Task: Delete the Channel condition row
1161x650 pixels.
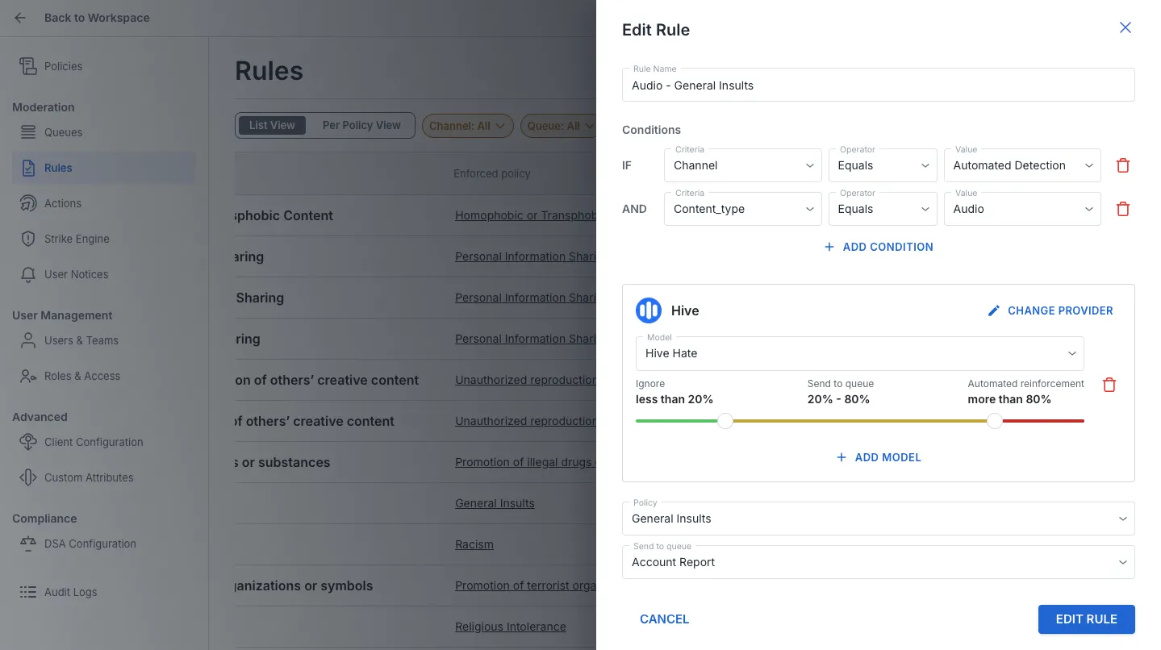Action: (x=1122, y=165)
